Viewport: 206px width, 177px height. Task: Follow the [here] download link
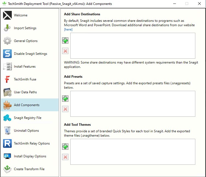click(68, 29)
